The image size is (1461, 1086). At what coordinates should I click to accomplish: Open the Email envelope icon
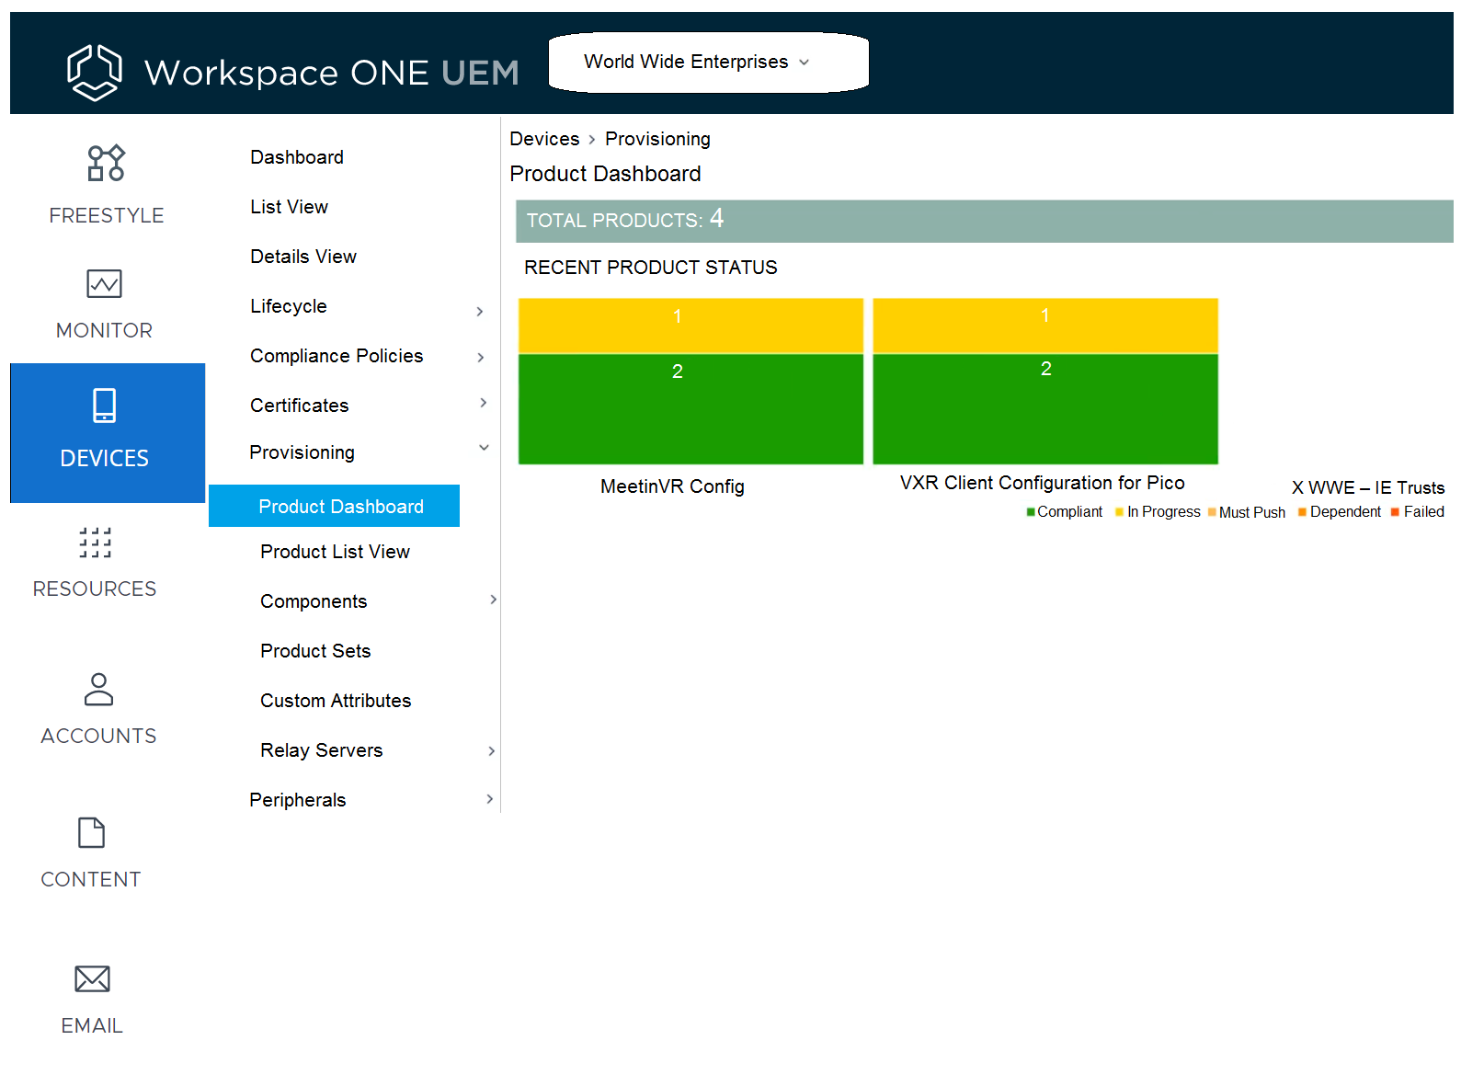point(92,978)
